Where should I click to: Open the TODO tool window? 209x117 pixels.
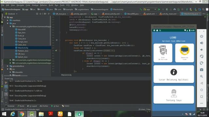pos(66,106)
